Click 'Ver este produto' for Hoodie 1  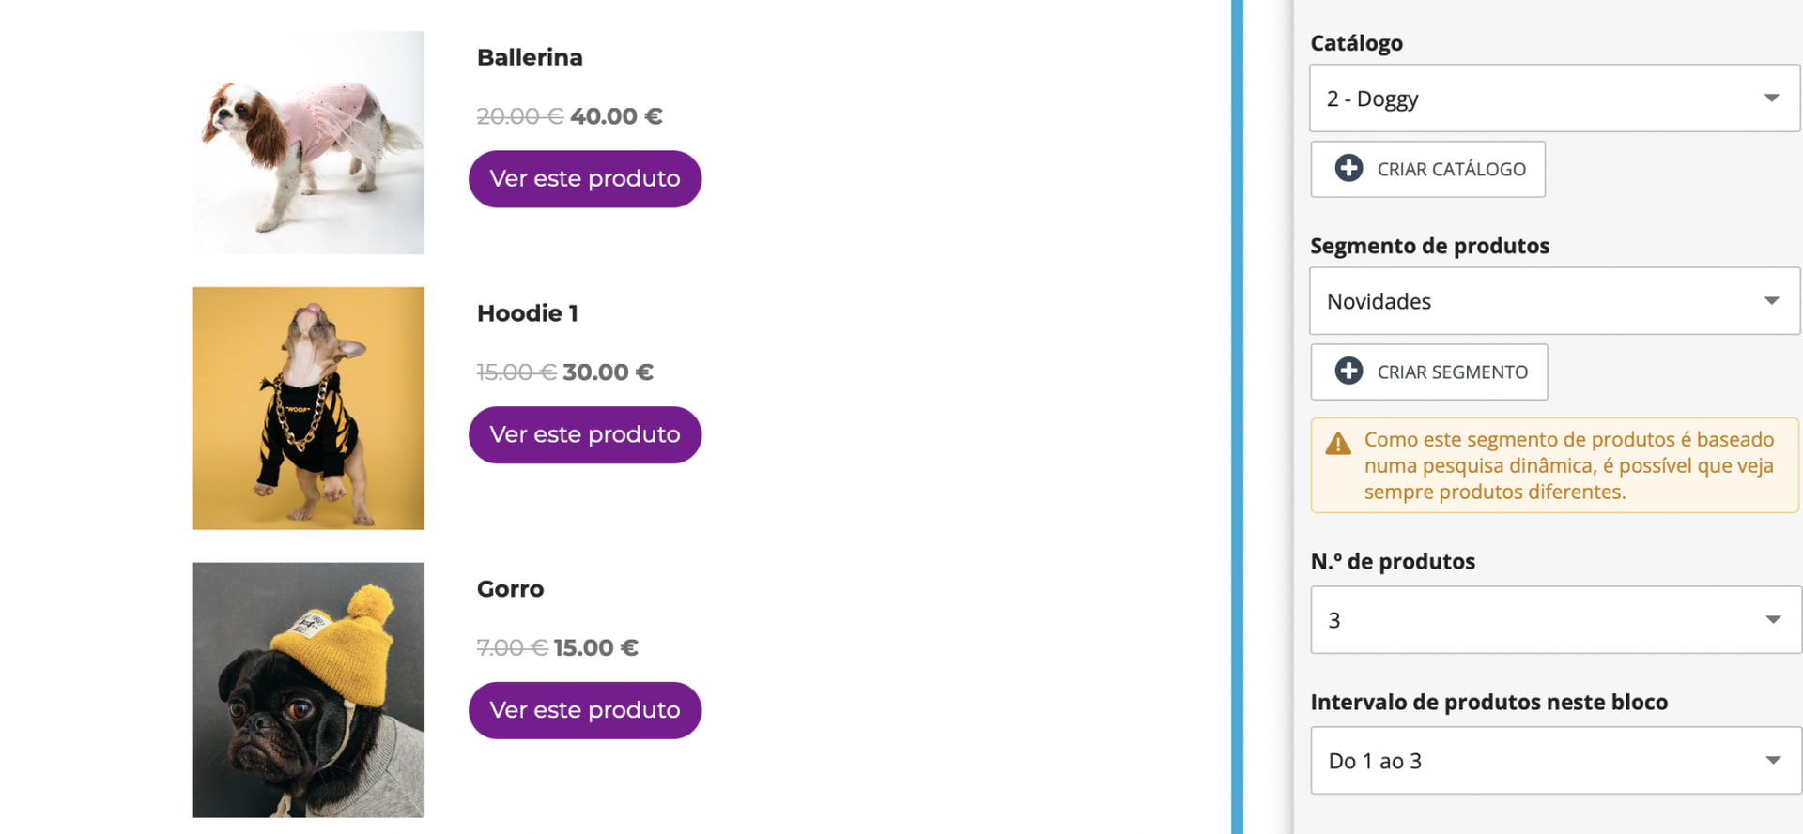(585, 434)
